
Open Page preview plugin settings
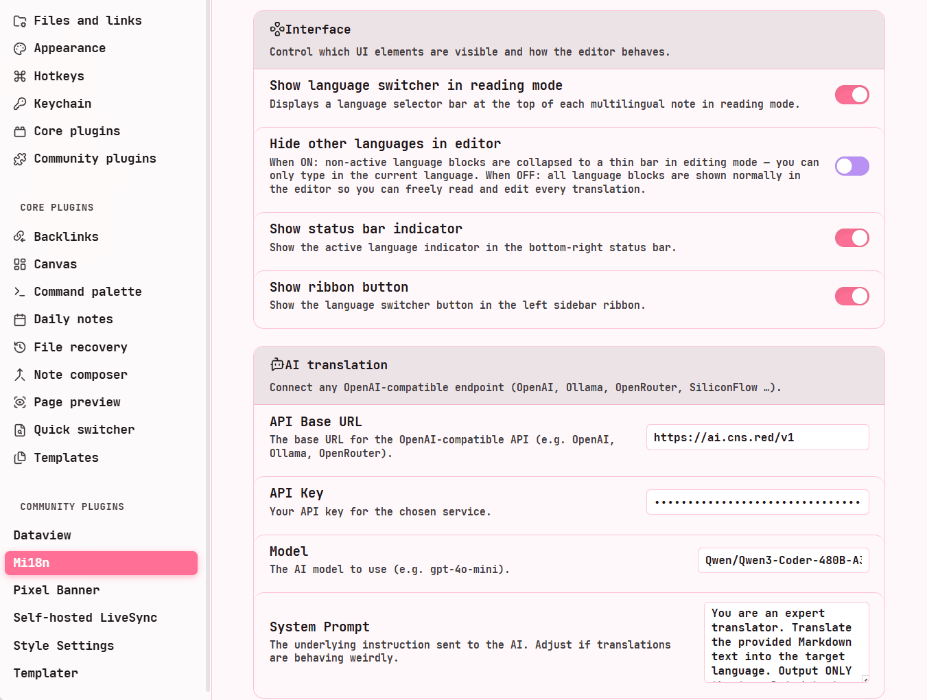pos(101,402)
